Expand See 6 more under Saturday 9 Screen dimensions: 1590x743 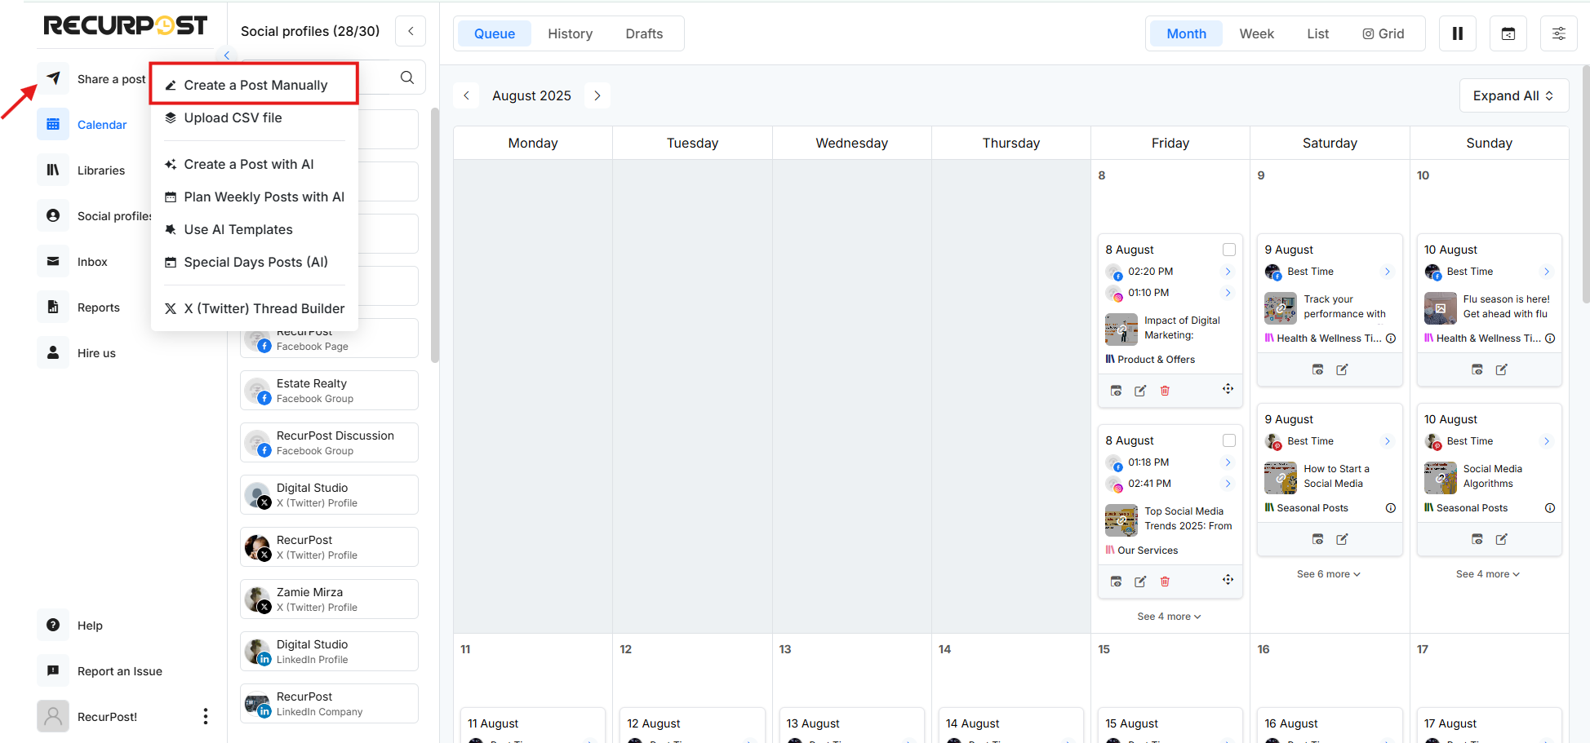coord(1328,574)
